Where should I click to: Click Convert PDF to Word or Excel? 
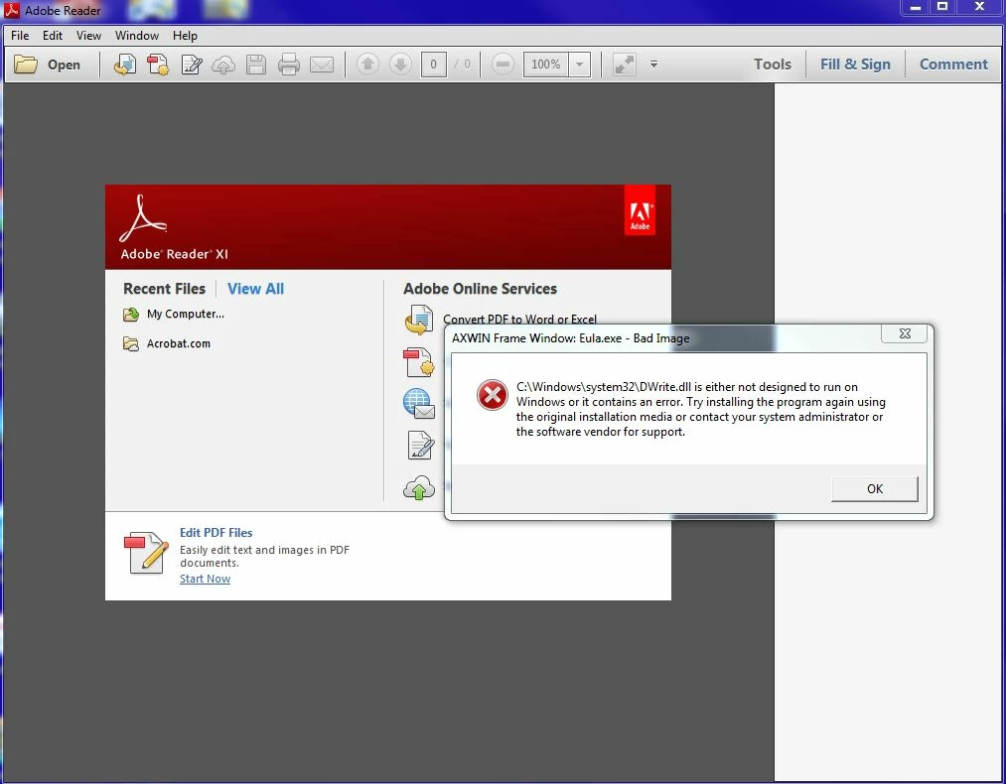[519, 319]
